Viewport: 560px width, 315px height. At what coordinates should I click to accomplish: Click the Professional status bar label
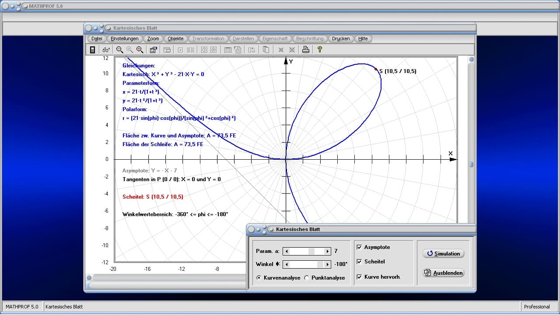coord(537,307)
